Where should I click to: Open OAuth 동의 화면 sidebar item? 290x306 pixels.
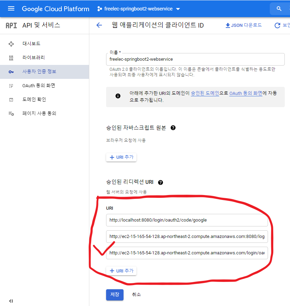(x=45, y=86)
